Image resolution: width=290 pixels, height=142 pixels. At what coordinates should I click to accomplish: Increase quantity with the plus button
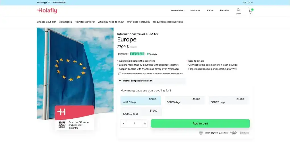[145, 124]
